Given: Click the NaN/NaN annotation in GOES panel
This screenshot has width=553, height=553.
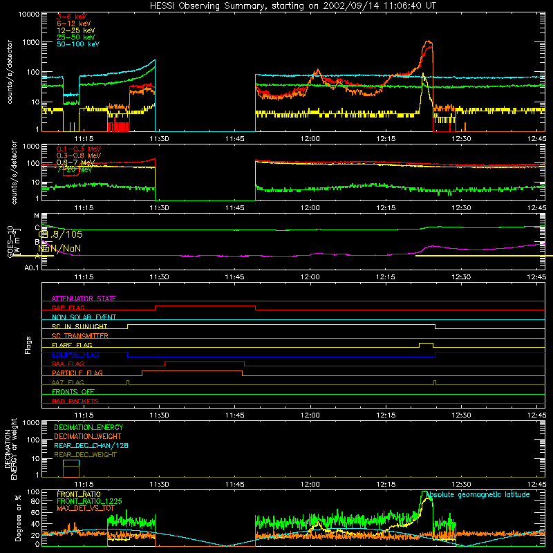Looking at the screenshot, I should pyautogui.click(x=59, y=248).
